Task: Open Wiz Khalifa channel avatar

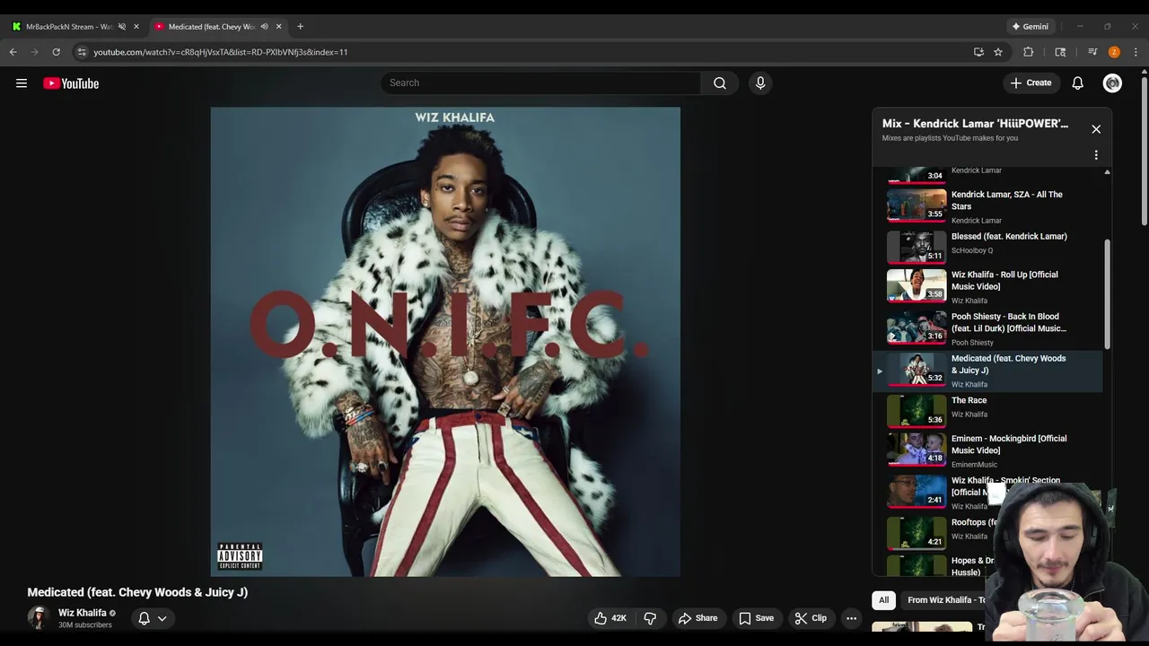Action: click(x=39, y=617)
